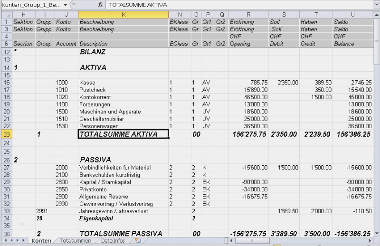Select column K header
The image size is (380, 246).
click(x=123, y=15)
